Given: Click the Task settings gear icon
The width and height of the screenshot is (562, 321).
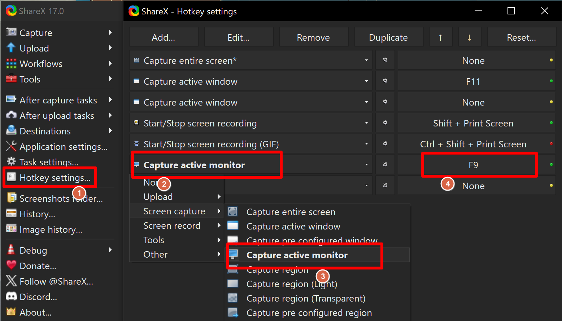Looking at the screenshot, I should coord(11,161).
